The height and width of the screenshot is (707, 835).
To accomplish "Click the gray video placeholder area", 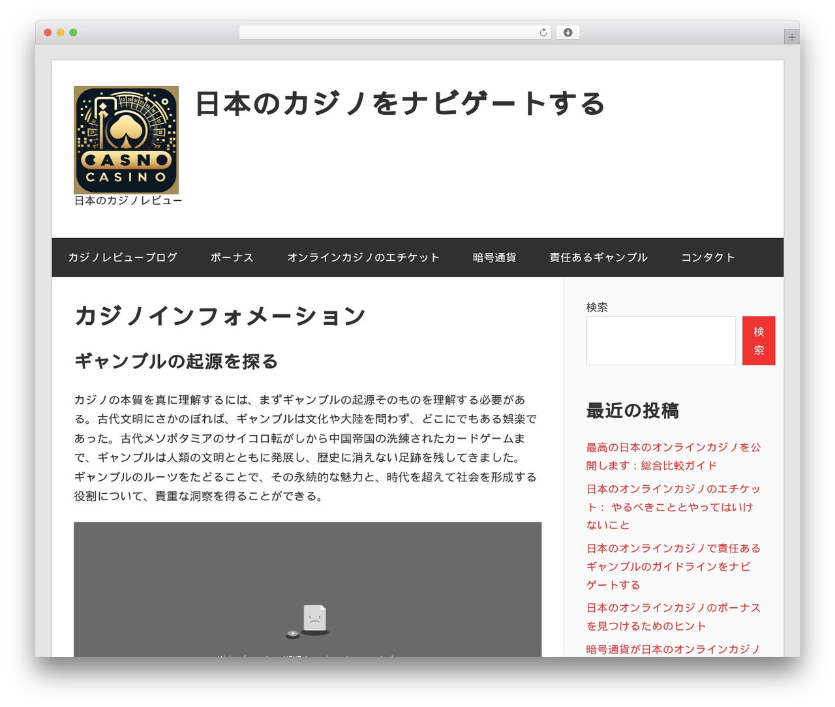I will 307,589.
